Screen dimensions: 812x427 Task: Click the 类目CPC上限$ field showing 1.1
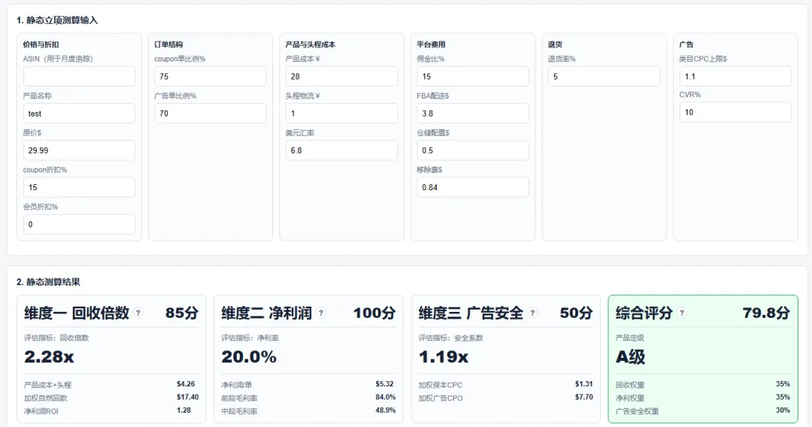tap(735, 76)
